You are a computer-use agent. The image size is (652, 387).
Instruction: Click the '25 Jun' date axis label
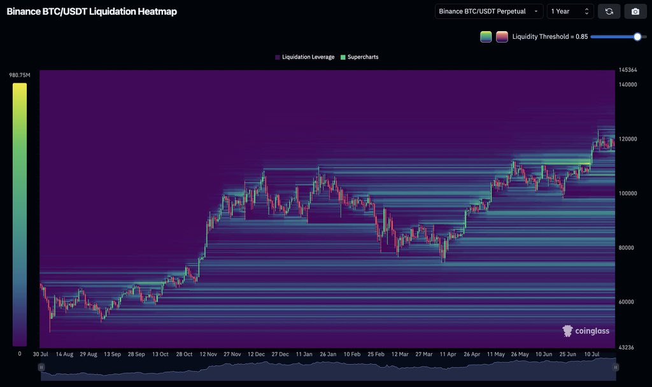(x=567, y=354)
